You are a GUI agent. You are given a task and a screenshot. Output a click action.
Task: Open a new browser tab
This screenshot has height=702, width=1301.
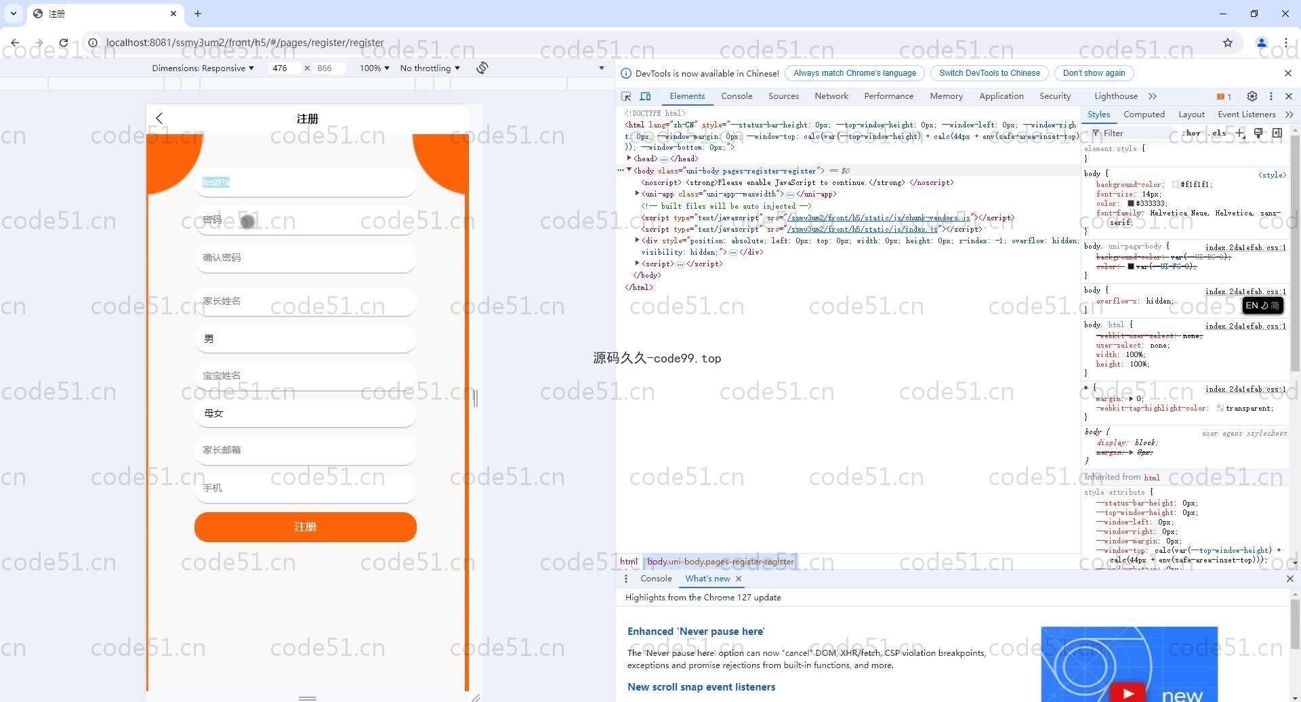point(198,14)
